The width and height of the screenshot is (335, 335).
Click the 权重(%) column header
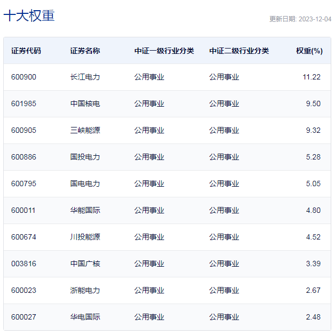(x=309, y=51)
